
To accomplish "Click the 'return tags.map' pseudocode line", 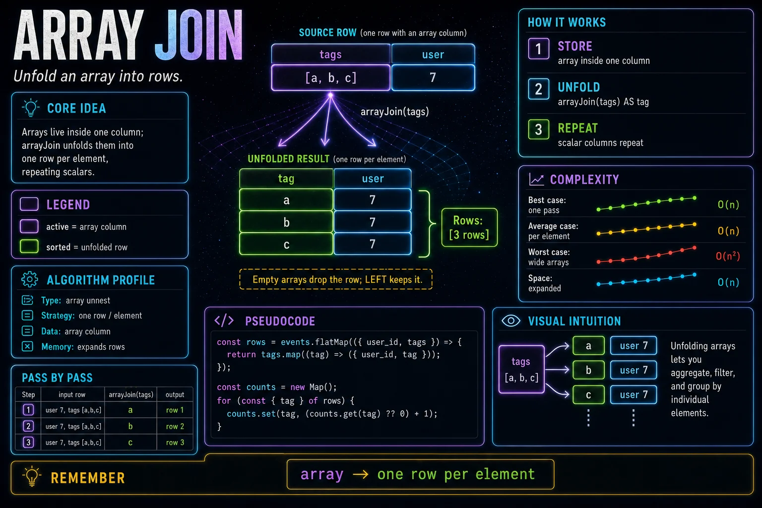I will 333,354.
